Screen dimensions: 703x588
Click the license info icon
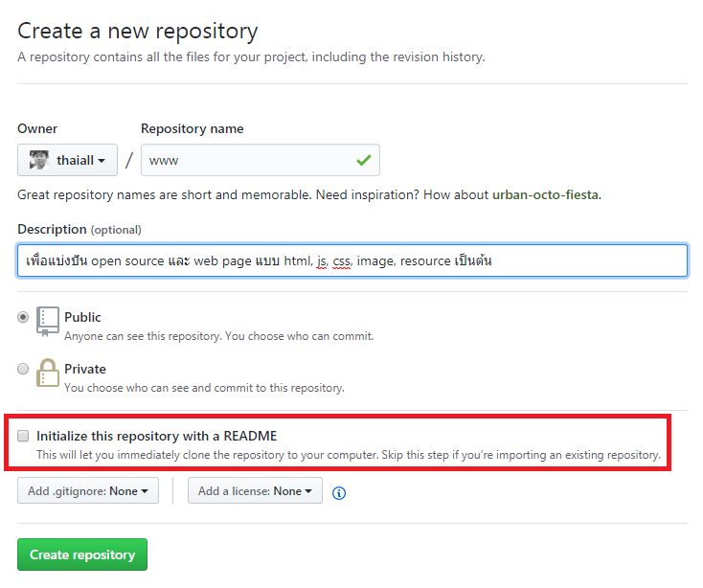pos(339,493)
